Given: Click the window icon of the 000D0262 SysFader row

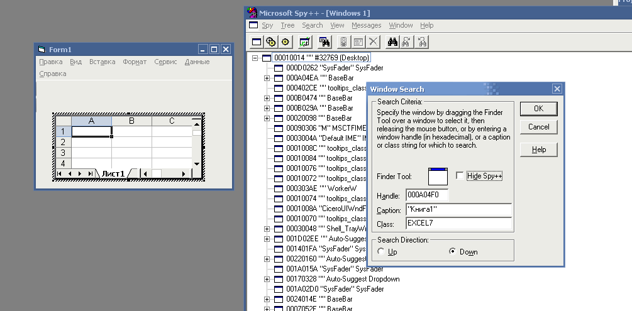Looking at the screenshot, I should pyautogui.click(x=279, y=68).
